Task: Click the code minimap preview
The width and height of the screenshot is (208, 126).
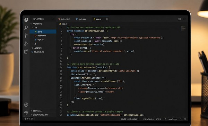Action: (x=183, y=28)
